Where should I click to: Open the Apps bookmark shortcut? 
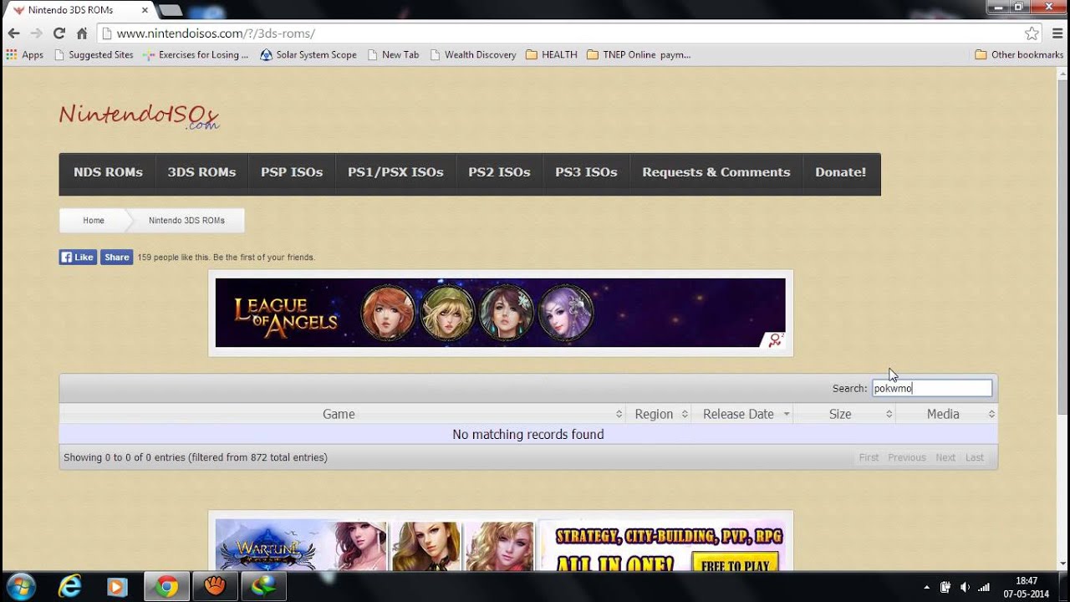[25, 54]
